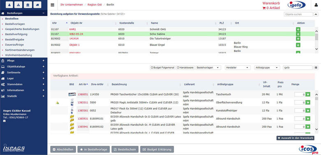Click the building icon button in sidebar
Screen dimensions: 321x155
28,5
